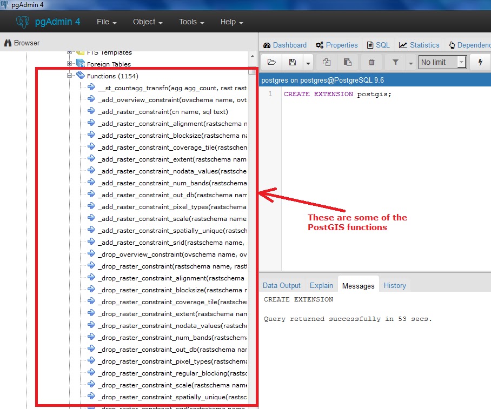491x409 pixels.
Task: Select _add_raster_constraint_alignment function
Action: point(172,124)
